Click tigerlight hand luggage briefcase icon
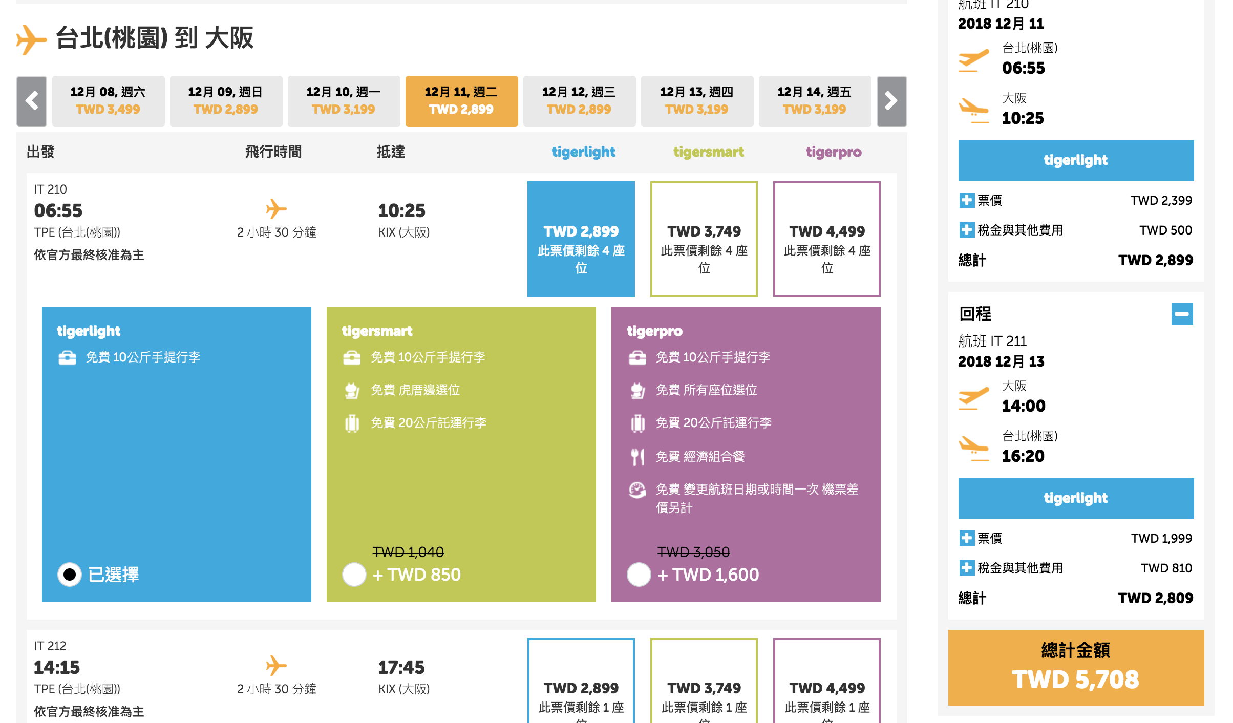Screen dimensions: 1233x723 67,357
